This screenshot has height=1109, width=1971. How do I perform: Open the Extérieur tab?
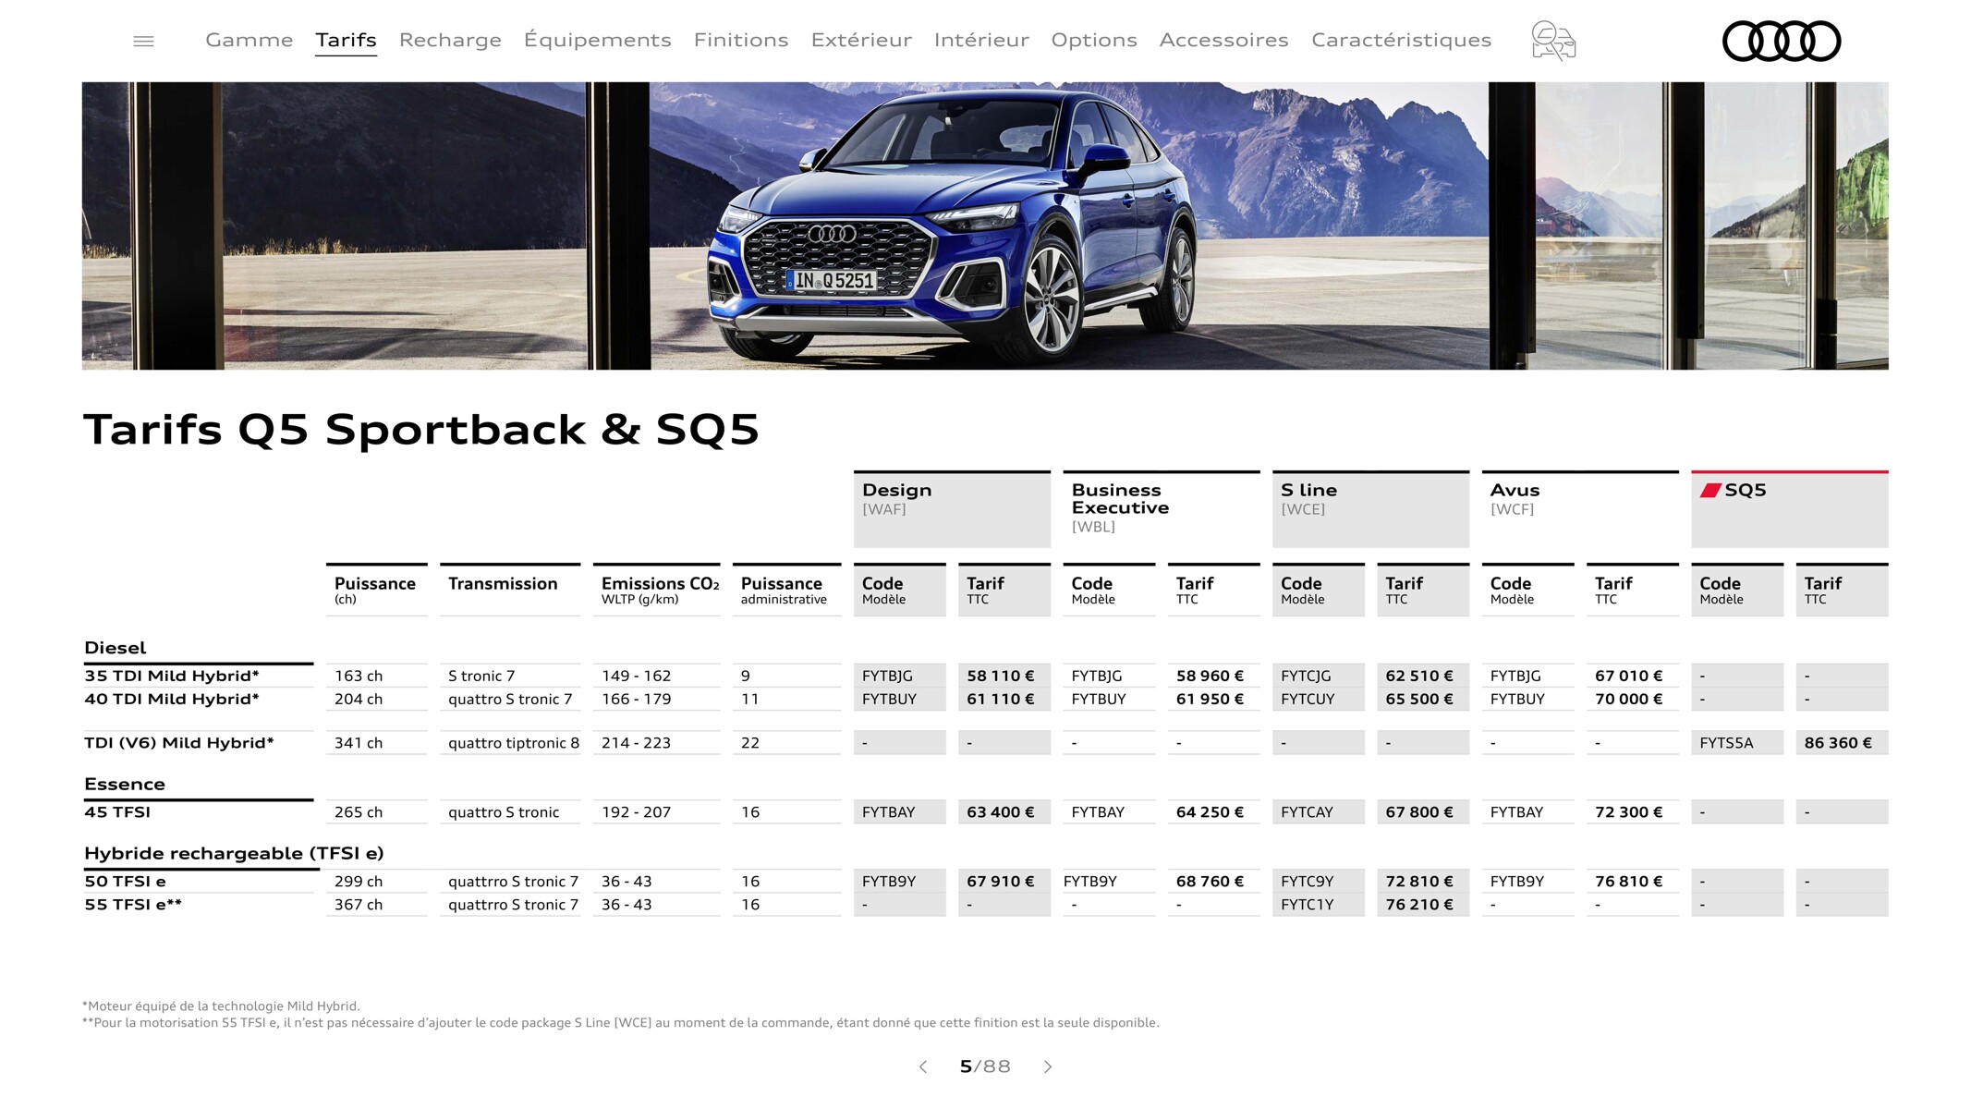pos(861,40)
